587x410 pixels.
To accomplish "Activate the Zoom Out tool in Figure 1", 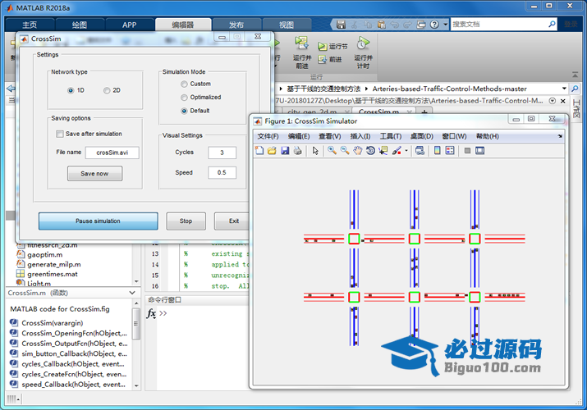I will tap(345, 151).
